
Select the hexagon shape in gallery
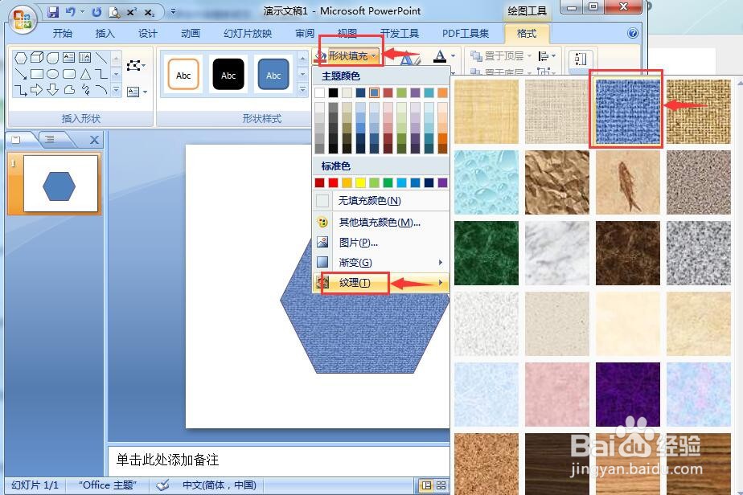21,59
